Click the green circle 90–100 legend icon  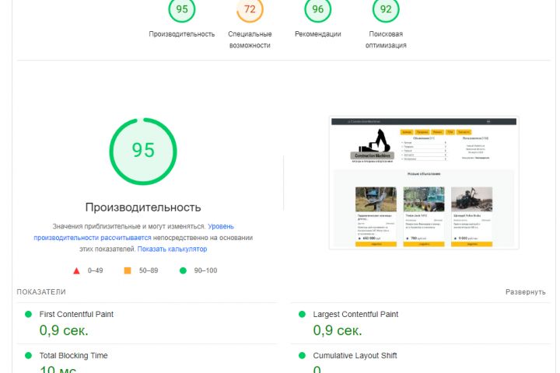(183, 270)
